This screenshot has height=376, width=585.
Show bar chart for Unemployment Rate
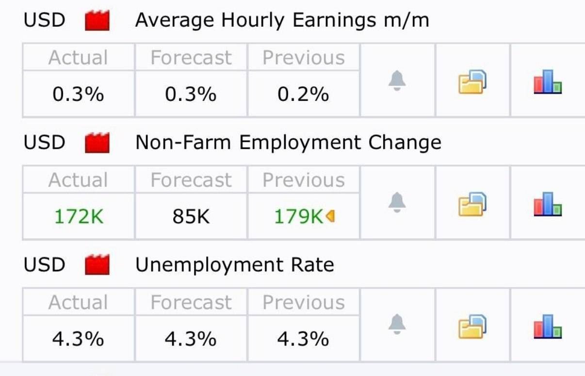pos(548,326)
